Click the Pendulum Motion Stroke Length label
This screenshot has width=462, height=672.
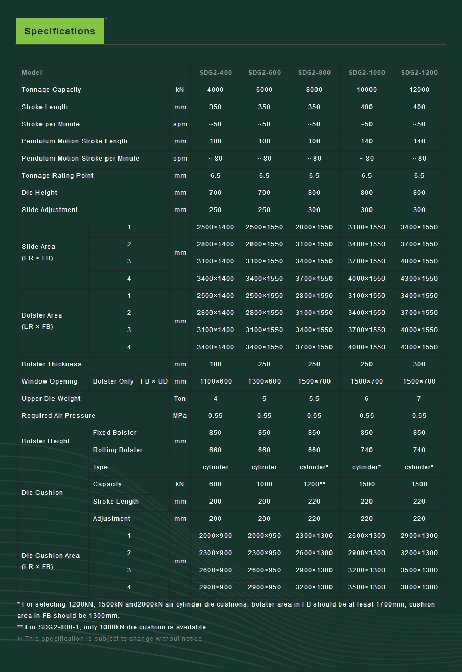pos(74,141)
